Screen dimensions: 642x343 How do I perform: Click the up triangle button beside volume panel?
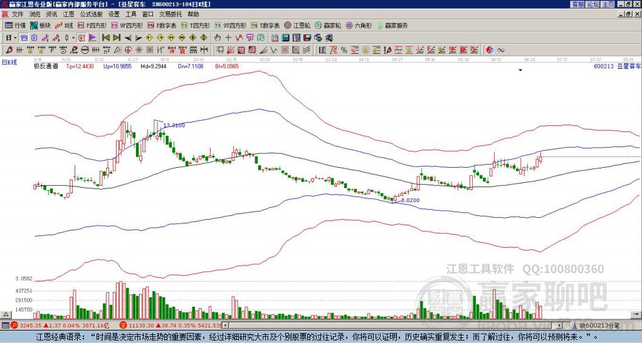[5, 314]
